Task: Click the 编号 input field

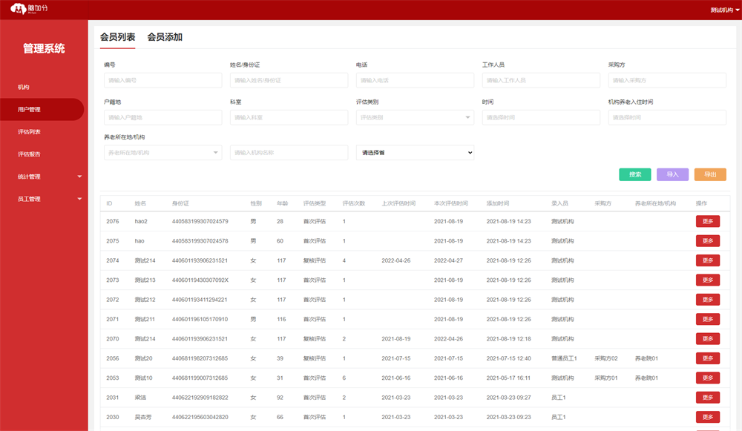Action: [162, 80]
